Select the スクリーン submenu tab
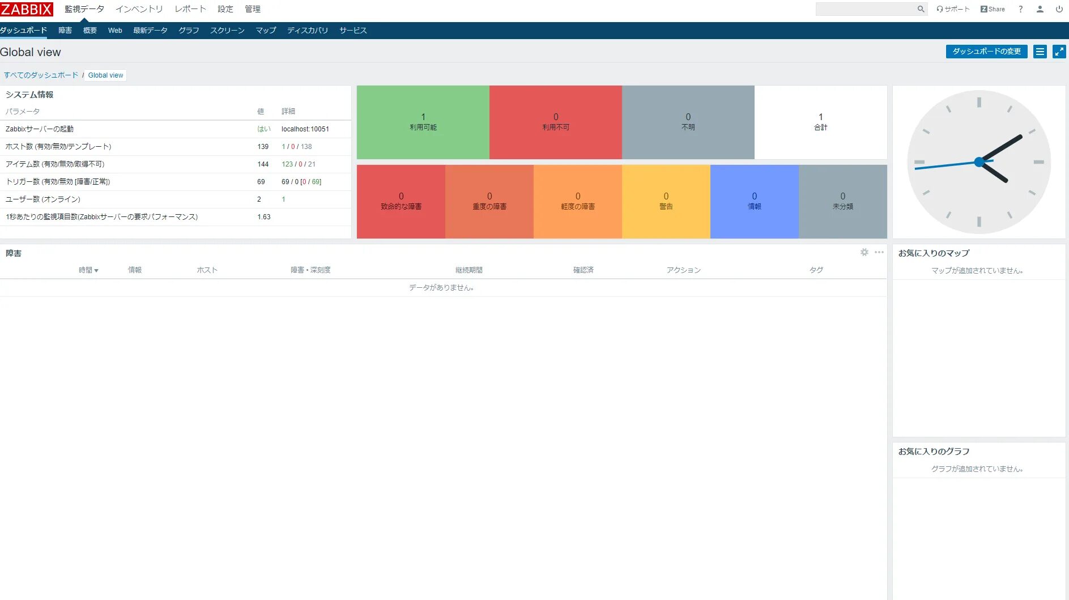The width and height of the screenshot is (1069, 600). point(227,31)
